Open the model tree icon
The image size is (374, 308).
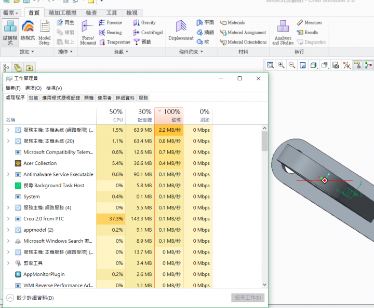pyautogui.click(x=6, y=68)
